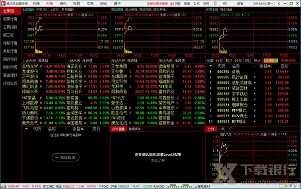
Task: Click stock 天龙集团 in 深证A股 list
Action: coord(119,66)
